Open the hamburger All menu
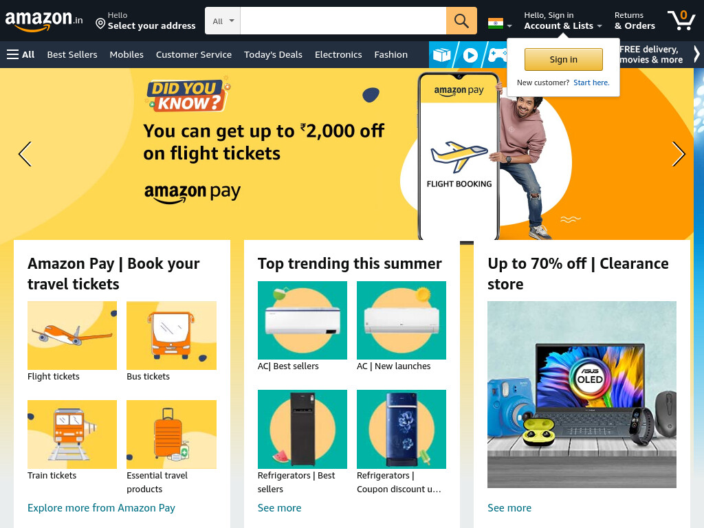Screen dimensions: 704x528 (21, 54)
